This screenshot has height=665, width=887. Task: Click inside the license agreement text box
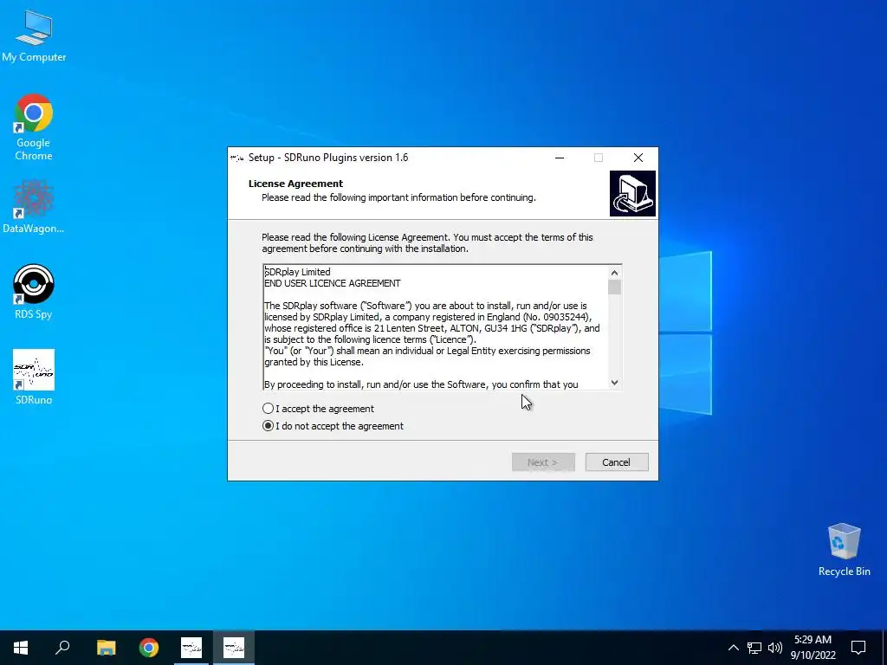pyautogui.click(x=437, y=327)
